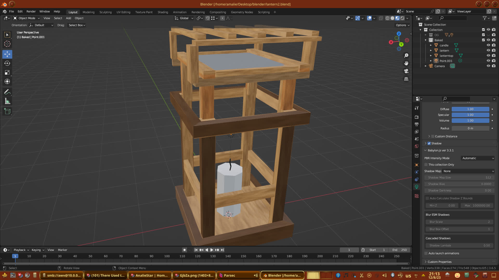Select the Scale tool
Viewport: 499px width, 280px height.
(x=7, y=73)
